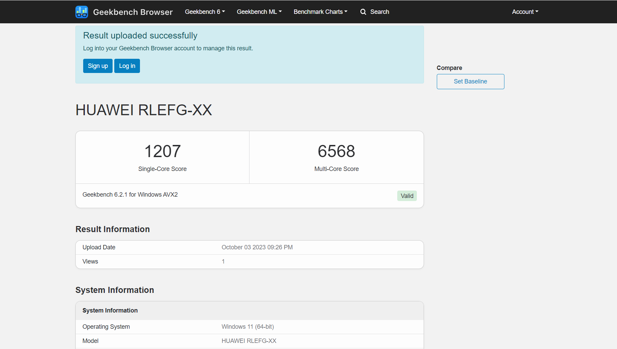Click the Model row value HUAWEI RLEFG-XX

point(249,341)
